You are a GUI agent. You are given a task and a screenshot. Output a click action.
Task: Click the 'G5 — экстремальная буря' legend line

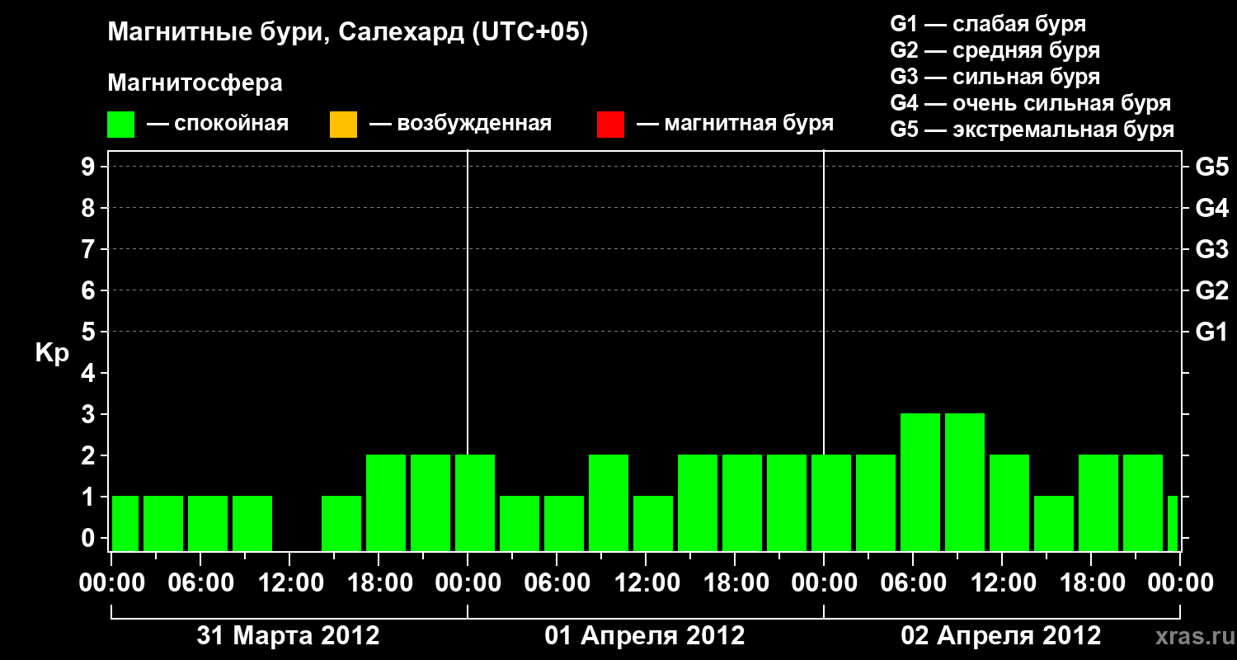click(1032, 130)
